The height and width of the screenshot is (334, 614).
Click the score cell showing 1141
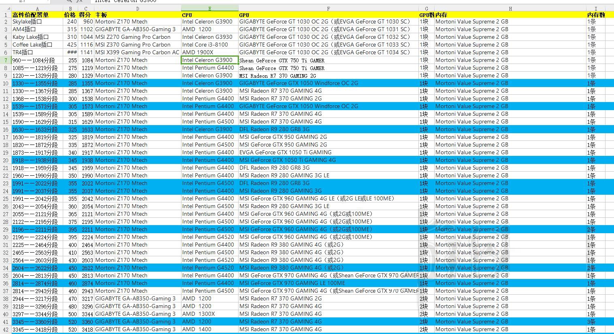pos(86,52)
